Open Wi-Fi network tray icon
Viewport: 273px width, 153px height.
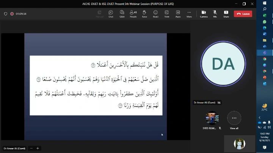coord(265,127)
